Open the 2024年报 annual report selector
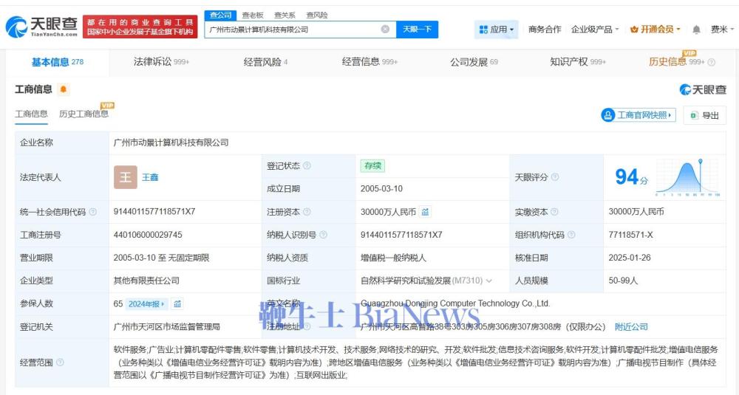739x395 pixels. (148, 303)
